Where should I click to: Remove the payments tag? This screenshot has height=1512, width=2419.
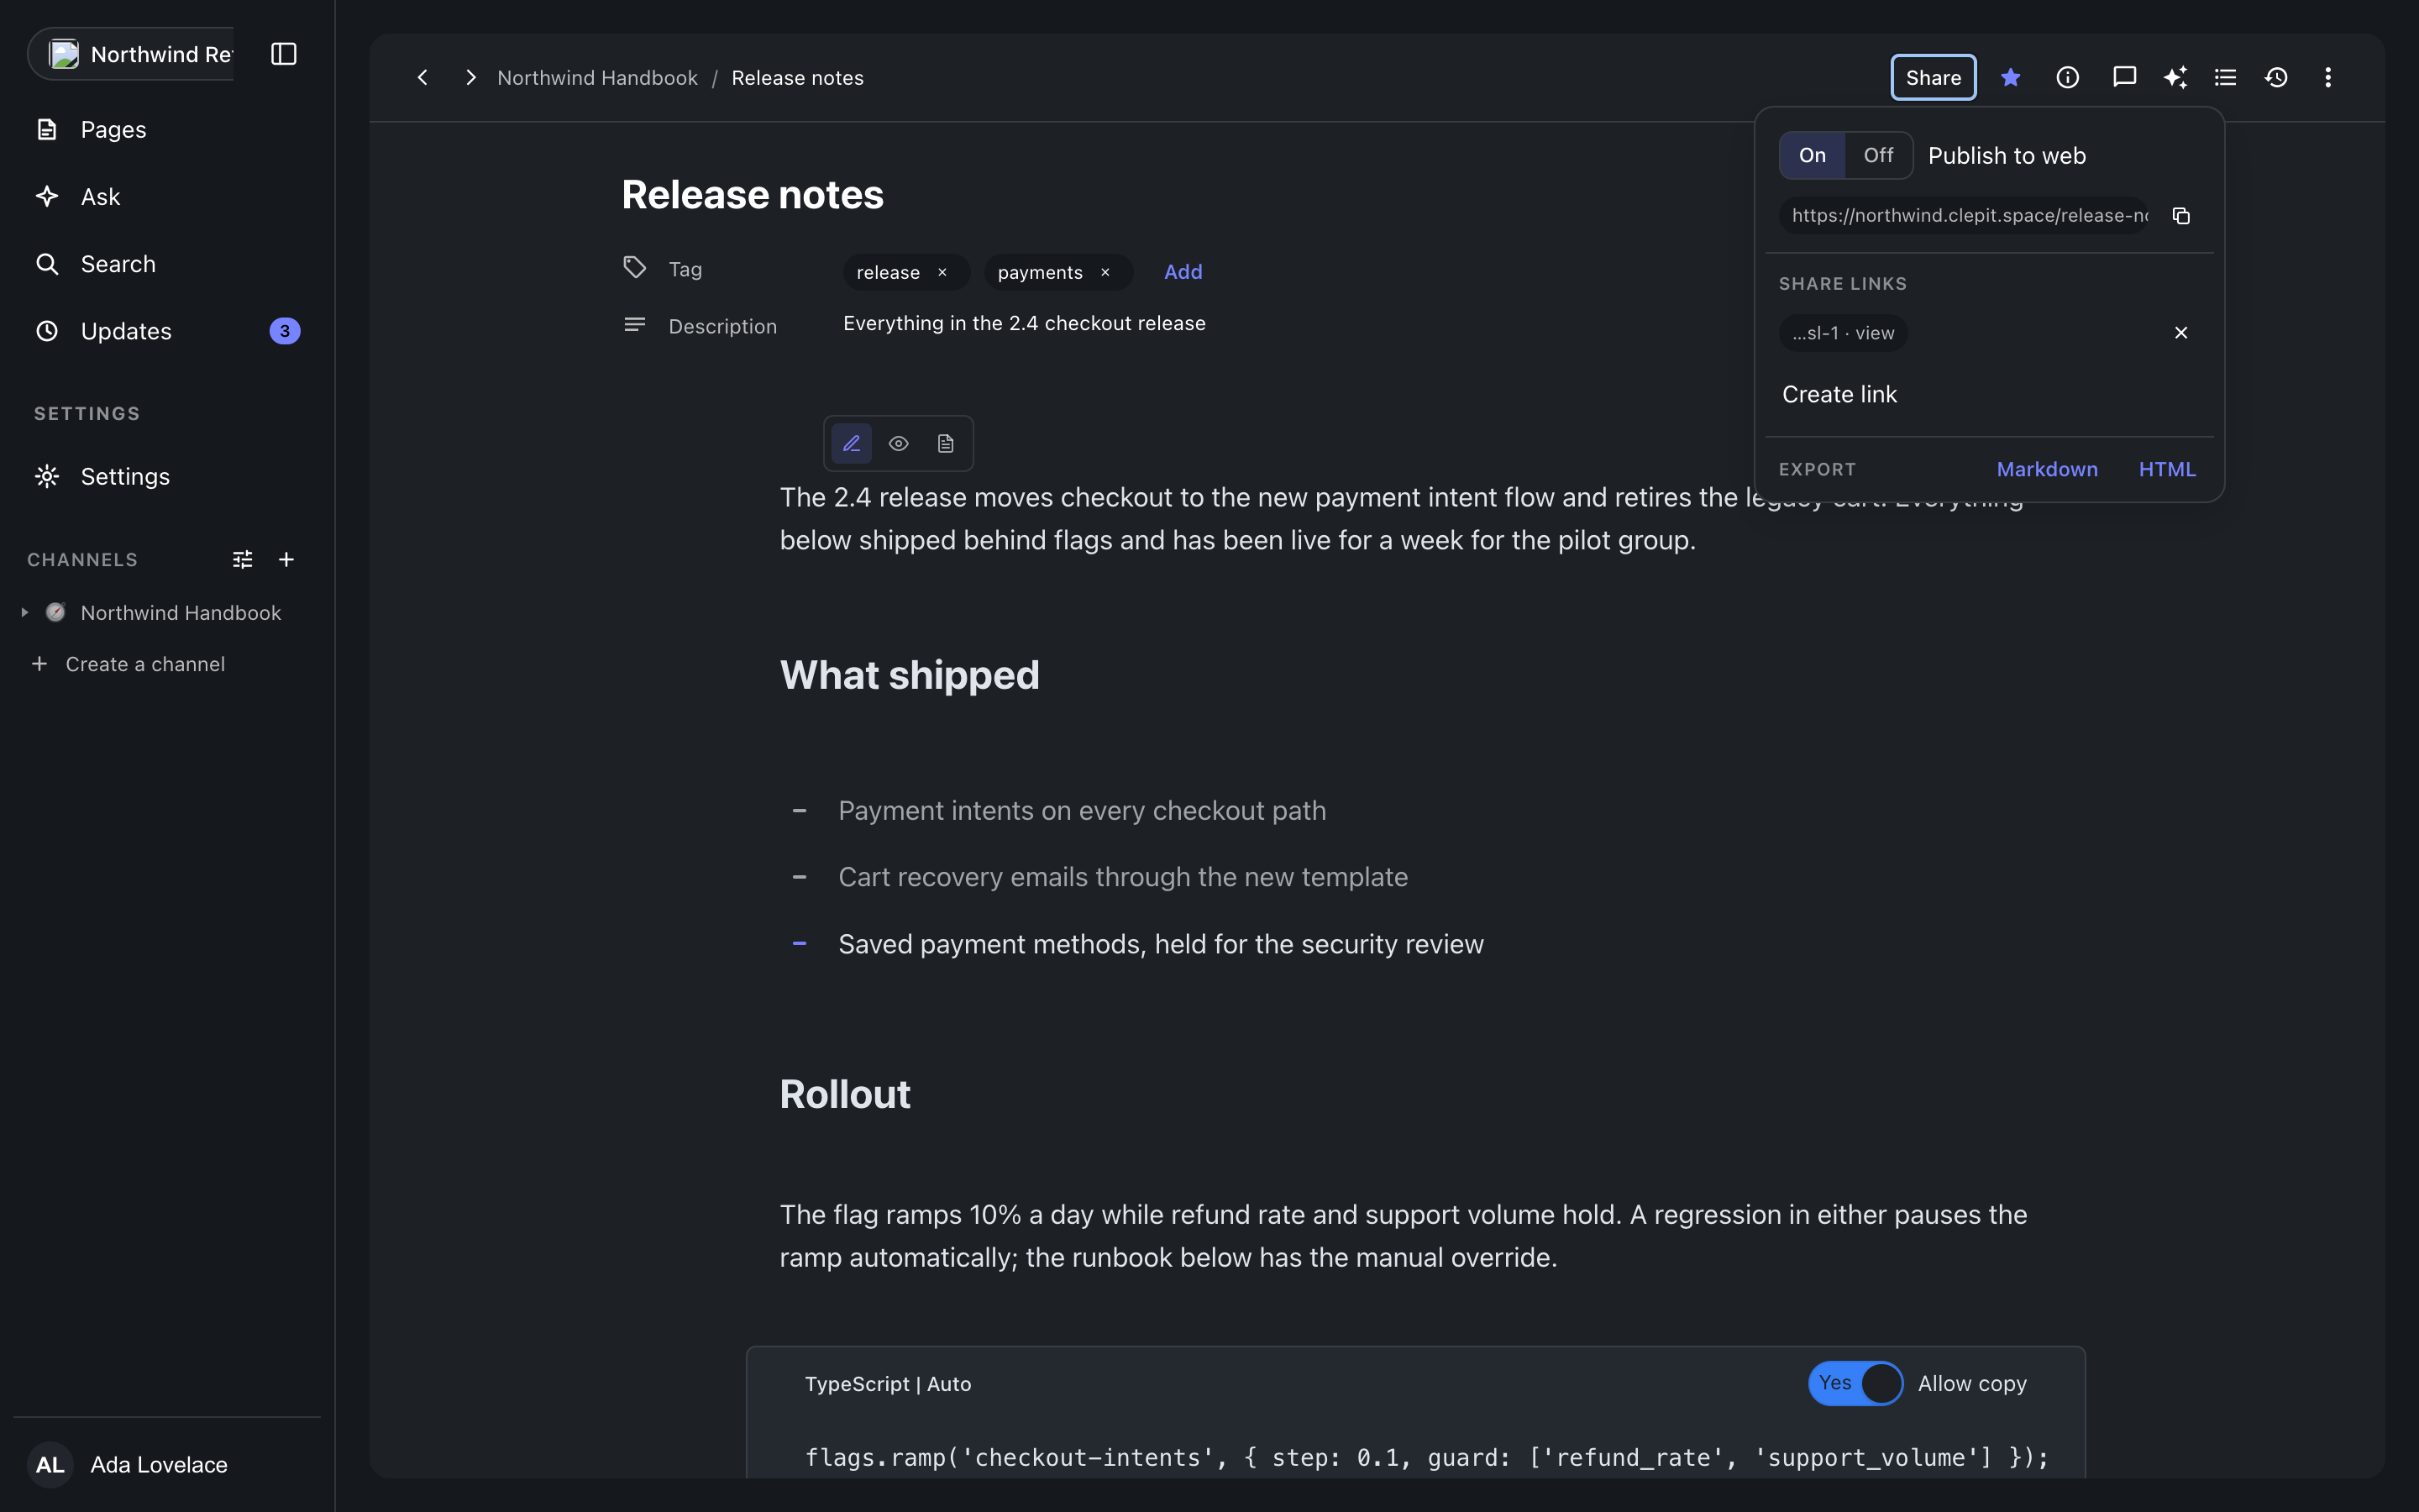click(x=1105, y=272)
